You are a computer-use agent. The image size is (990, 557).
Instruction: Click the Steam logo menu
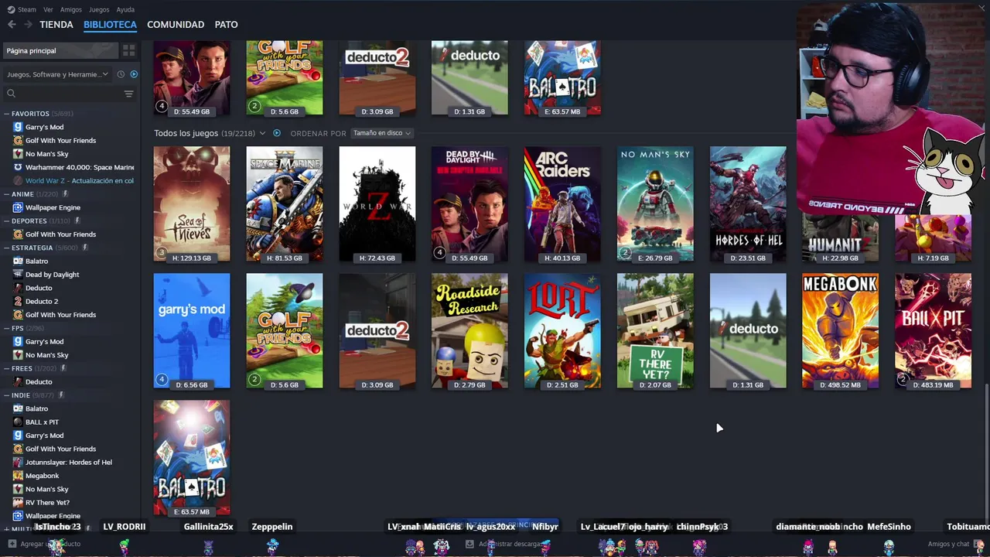pos(22,9)
